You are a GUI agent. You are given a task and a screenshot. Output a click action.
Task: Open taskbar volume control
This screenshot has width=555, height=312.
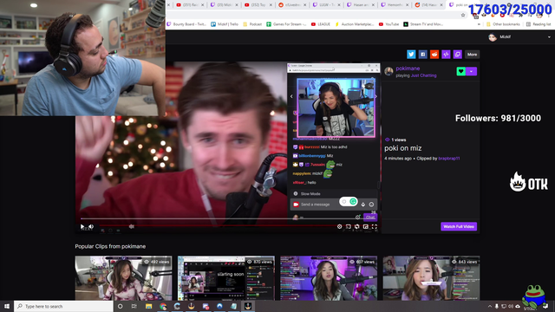[x=511, y=306]
